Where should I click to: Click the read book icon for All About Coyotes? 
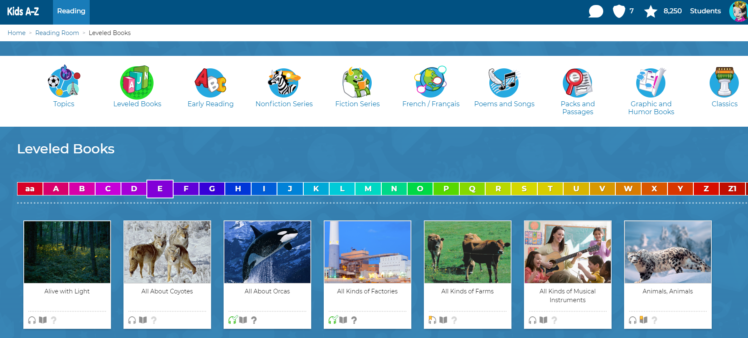[x=143, y=320]
